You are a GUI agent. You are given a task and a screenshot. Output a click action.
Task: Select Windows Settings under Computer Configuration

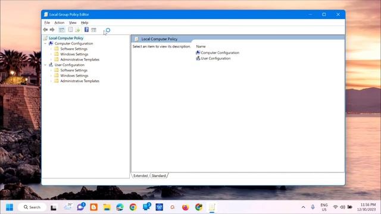click(x=74, y=54)
